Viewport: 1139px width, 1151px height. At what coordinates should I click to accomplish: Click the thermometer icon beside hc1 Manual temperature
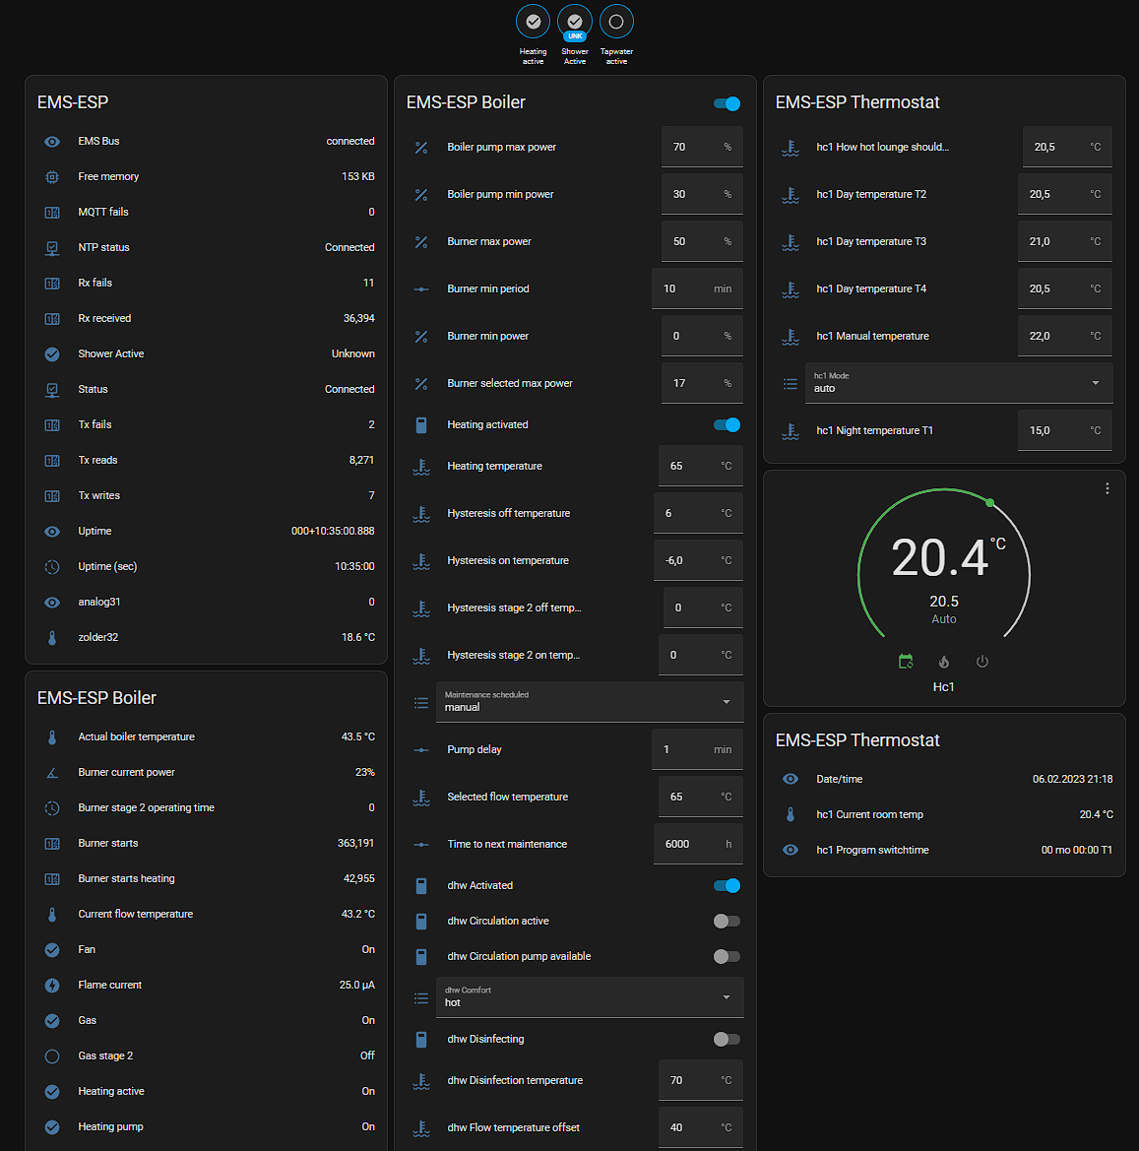791,336
